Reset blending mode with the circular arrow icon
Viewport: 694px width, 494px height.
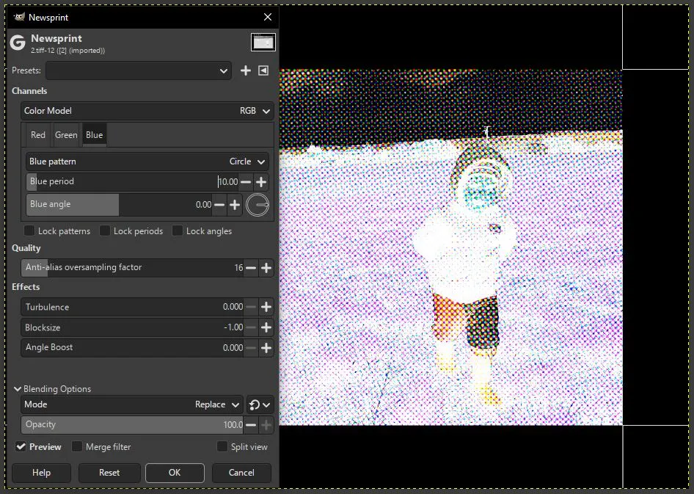coord(255,404)
